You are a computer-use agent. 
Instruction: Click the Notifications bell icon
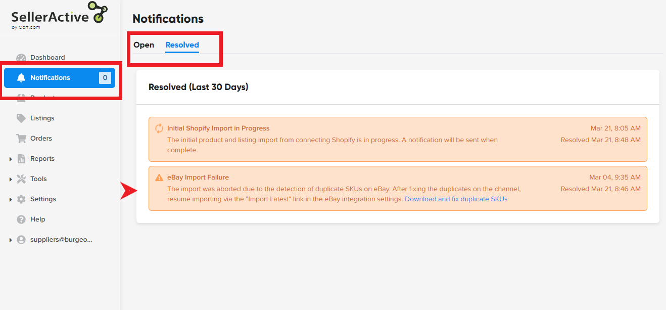pos(21,78)
